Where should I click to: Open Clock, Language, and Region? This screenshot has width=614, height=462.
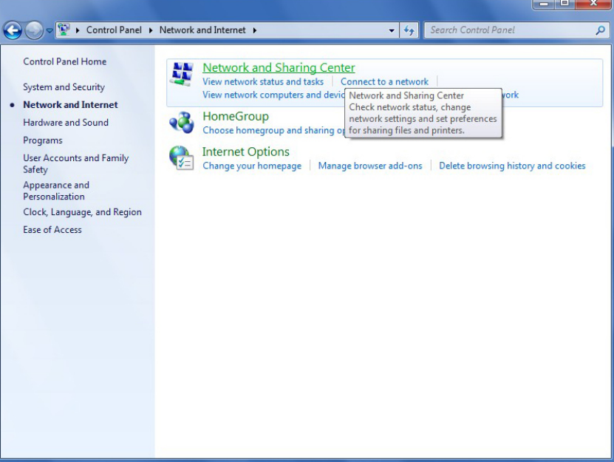pyautogui.click(x=82, y=212)
